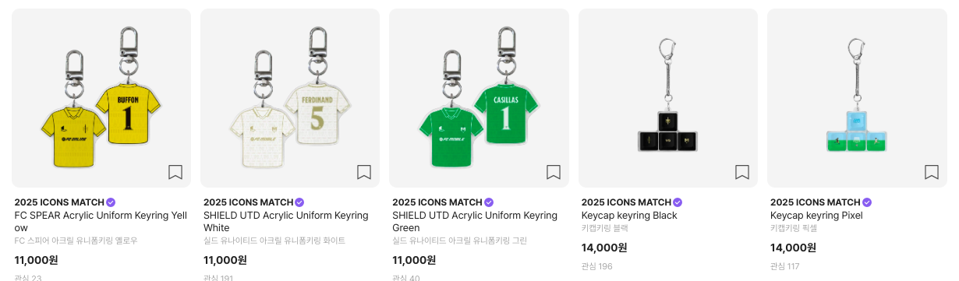Save the Keycap keyring Pixel item
This screenshot has width=959, height=281.
pos(932,172)
